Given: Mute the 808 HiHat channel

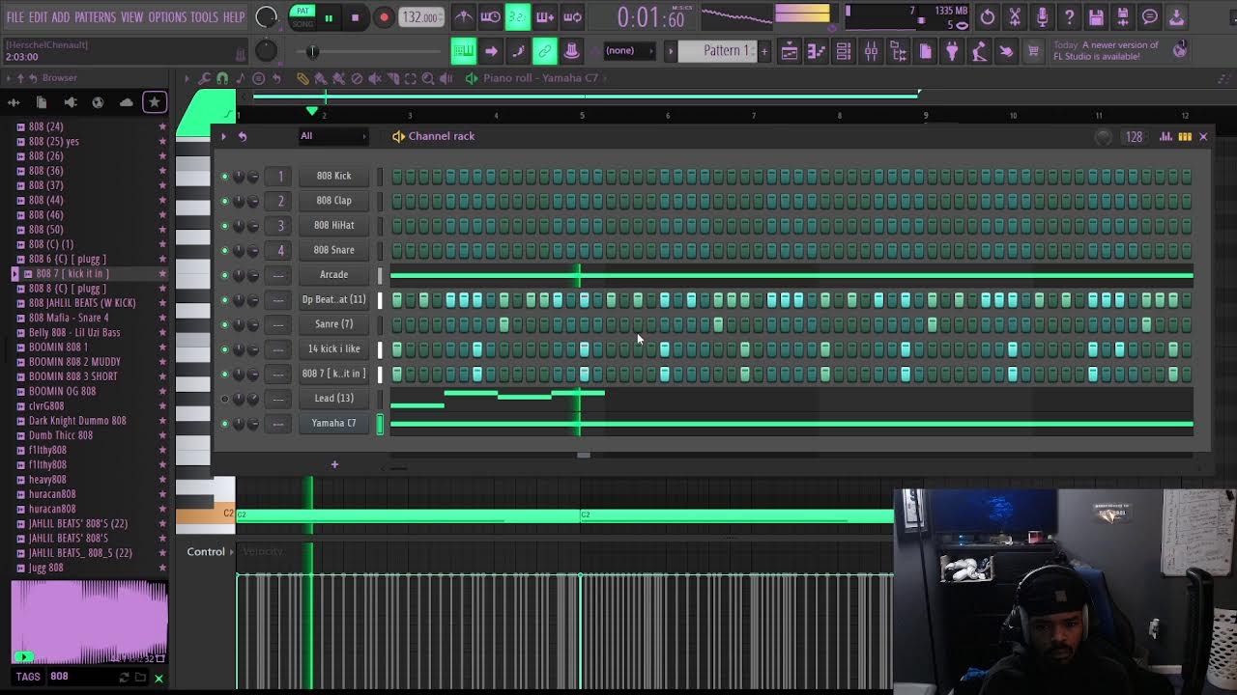Looking at the screenshot, I should (225, 225).
